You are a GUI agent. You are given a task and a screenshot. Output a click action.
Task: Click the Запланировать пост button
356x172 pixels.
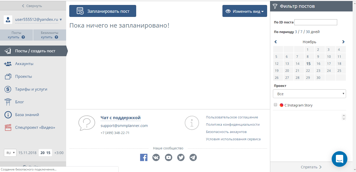(x=103, y=11)
